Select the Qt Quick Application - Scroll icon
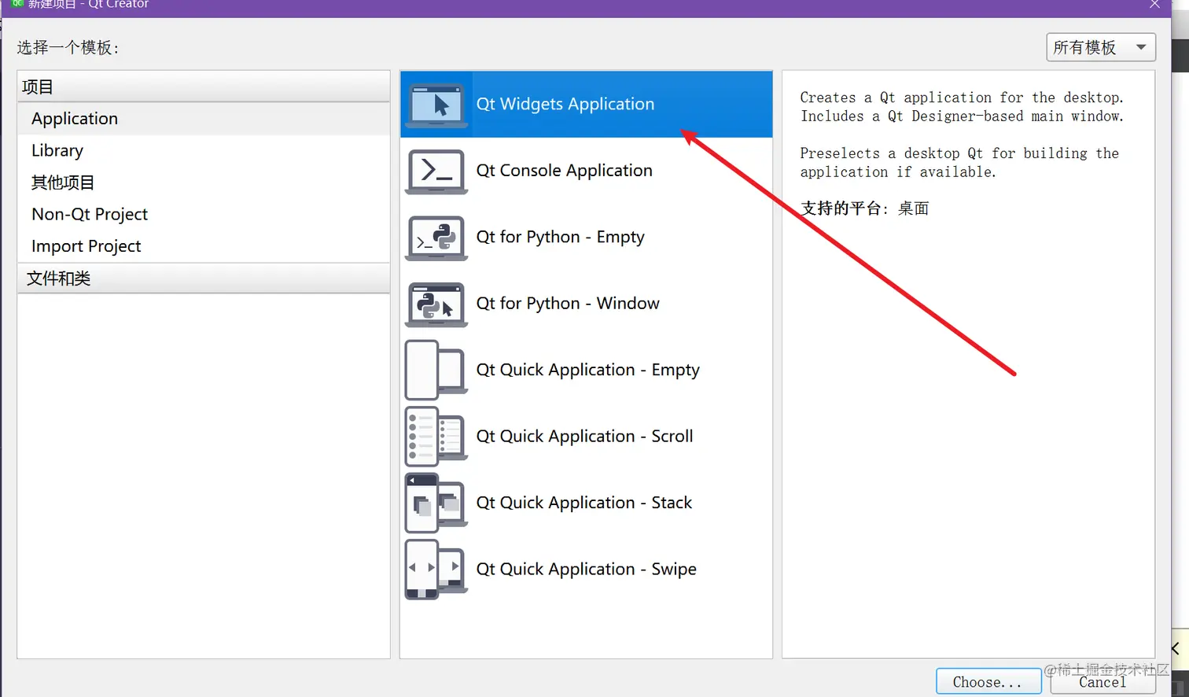 (x=436, y=437)
